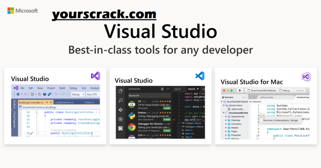Open the File menu in Visual Studio
The height and width of the screenshot is (168, 321).
22,88
